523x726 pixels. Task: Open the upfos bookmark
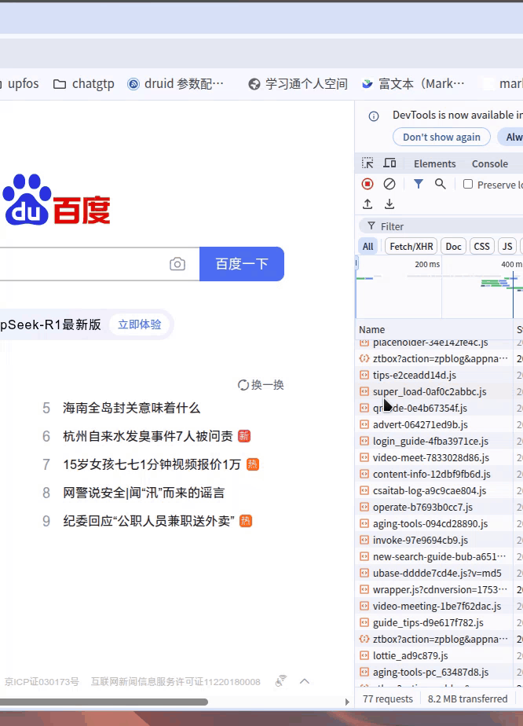[x=21, y=84]
